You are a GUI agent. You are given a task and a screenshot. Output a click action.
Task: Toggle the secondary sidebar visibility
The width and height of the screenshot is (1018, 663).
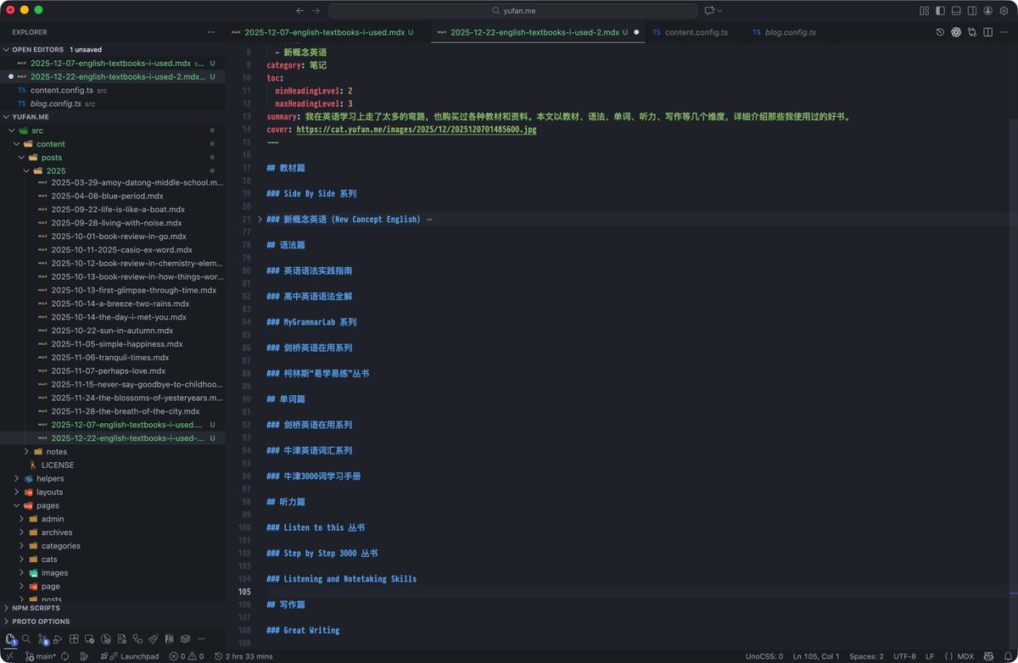[972, 10]
